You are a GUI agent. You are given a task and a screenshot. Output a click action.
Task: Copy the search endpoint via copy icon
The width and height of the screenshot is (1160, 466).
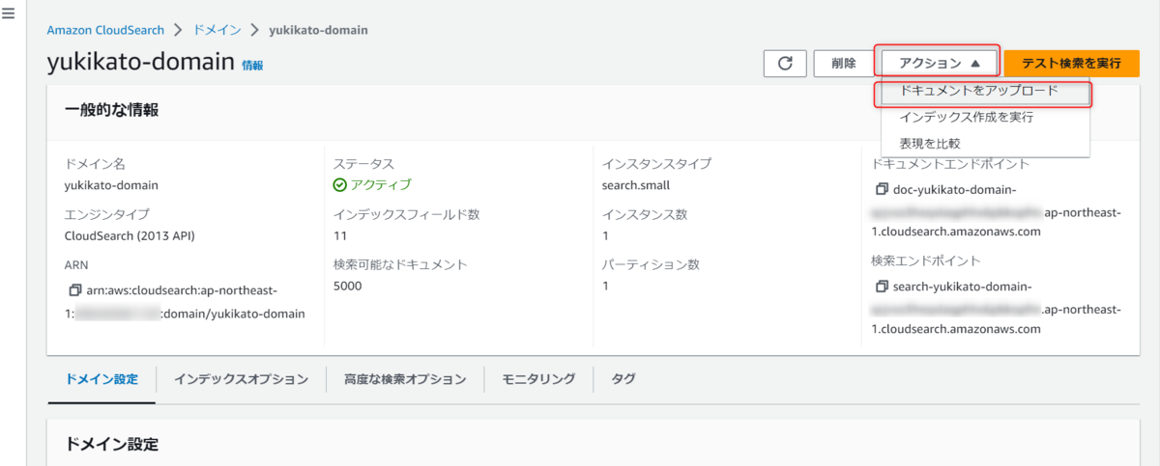pyautogui.click(x=881, y=287)
